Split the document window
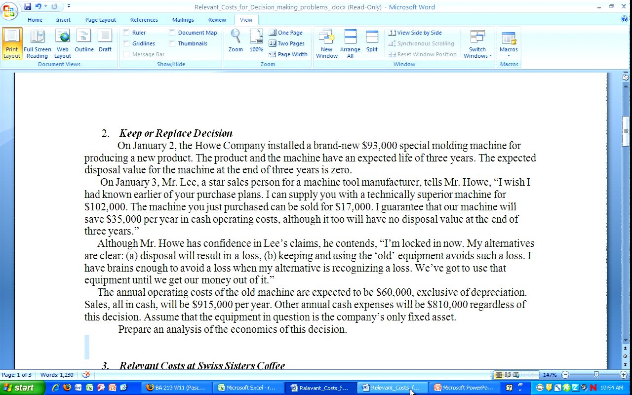Screen dimensions: 632x395 pyautogui.click(x=372, y=41)
